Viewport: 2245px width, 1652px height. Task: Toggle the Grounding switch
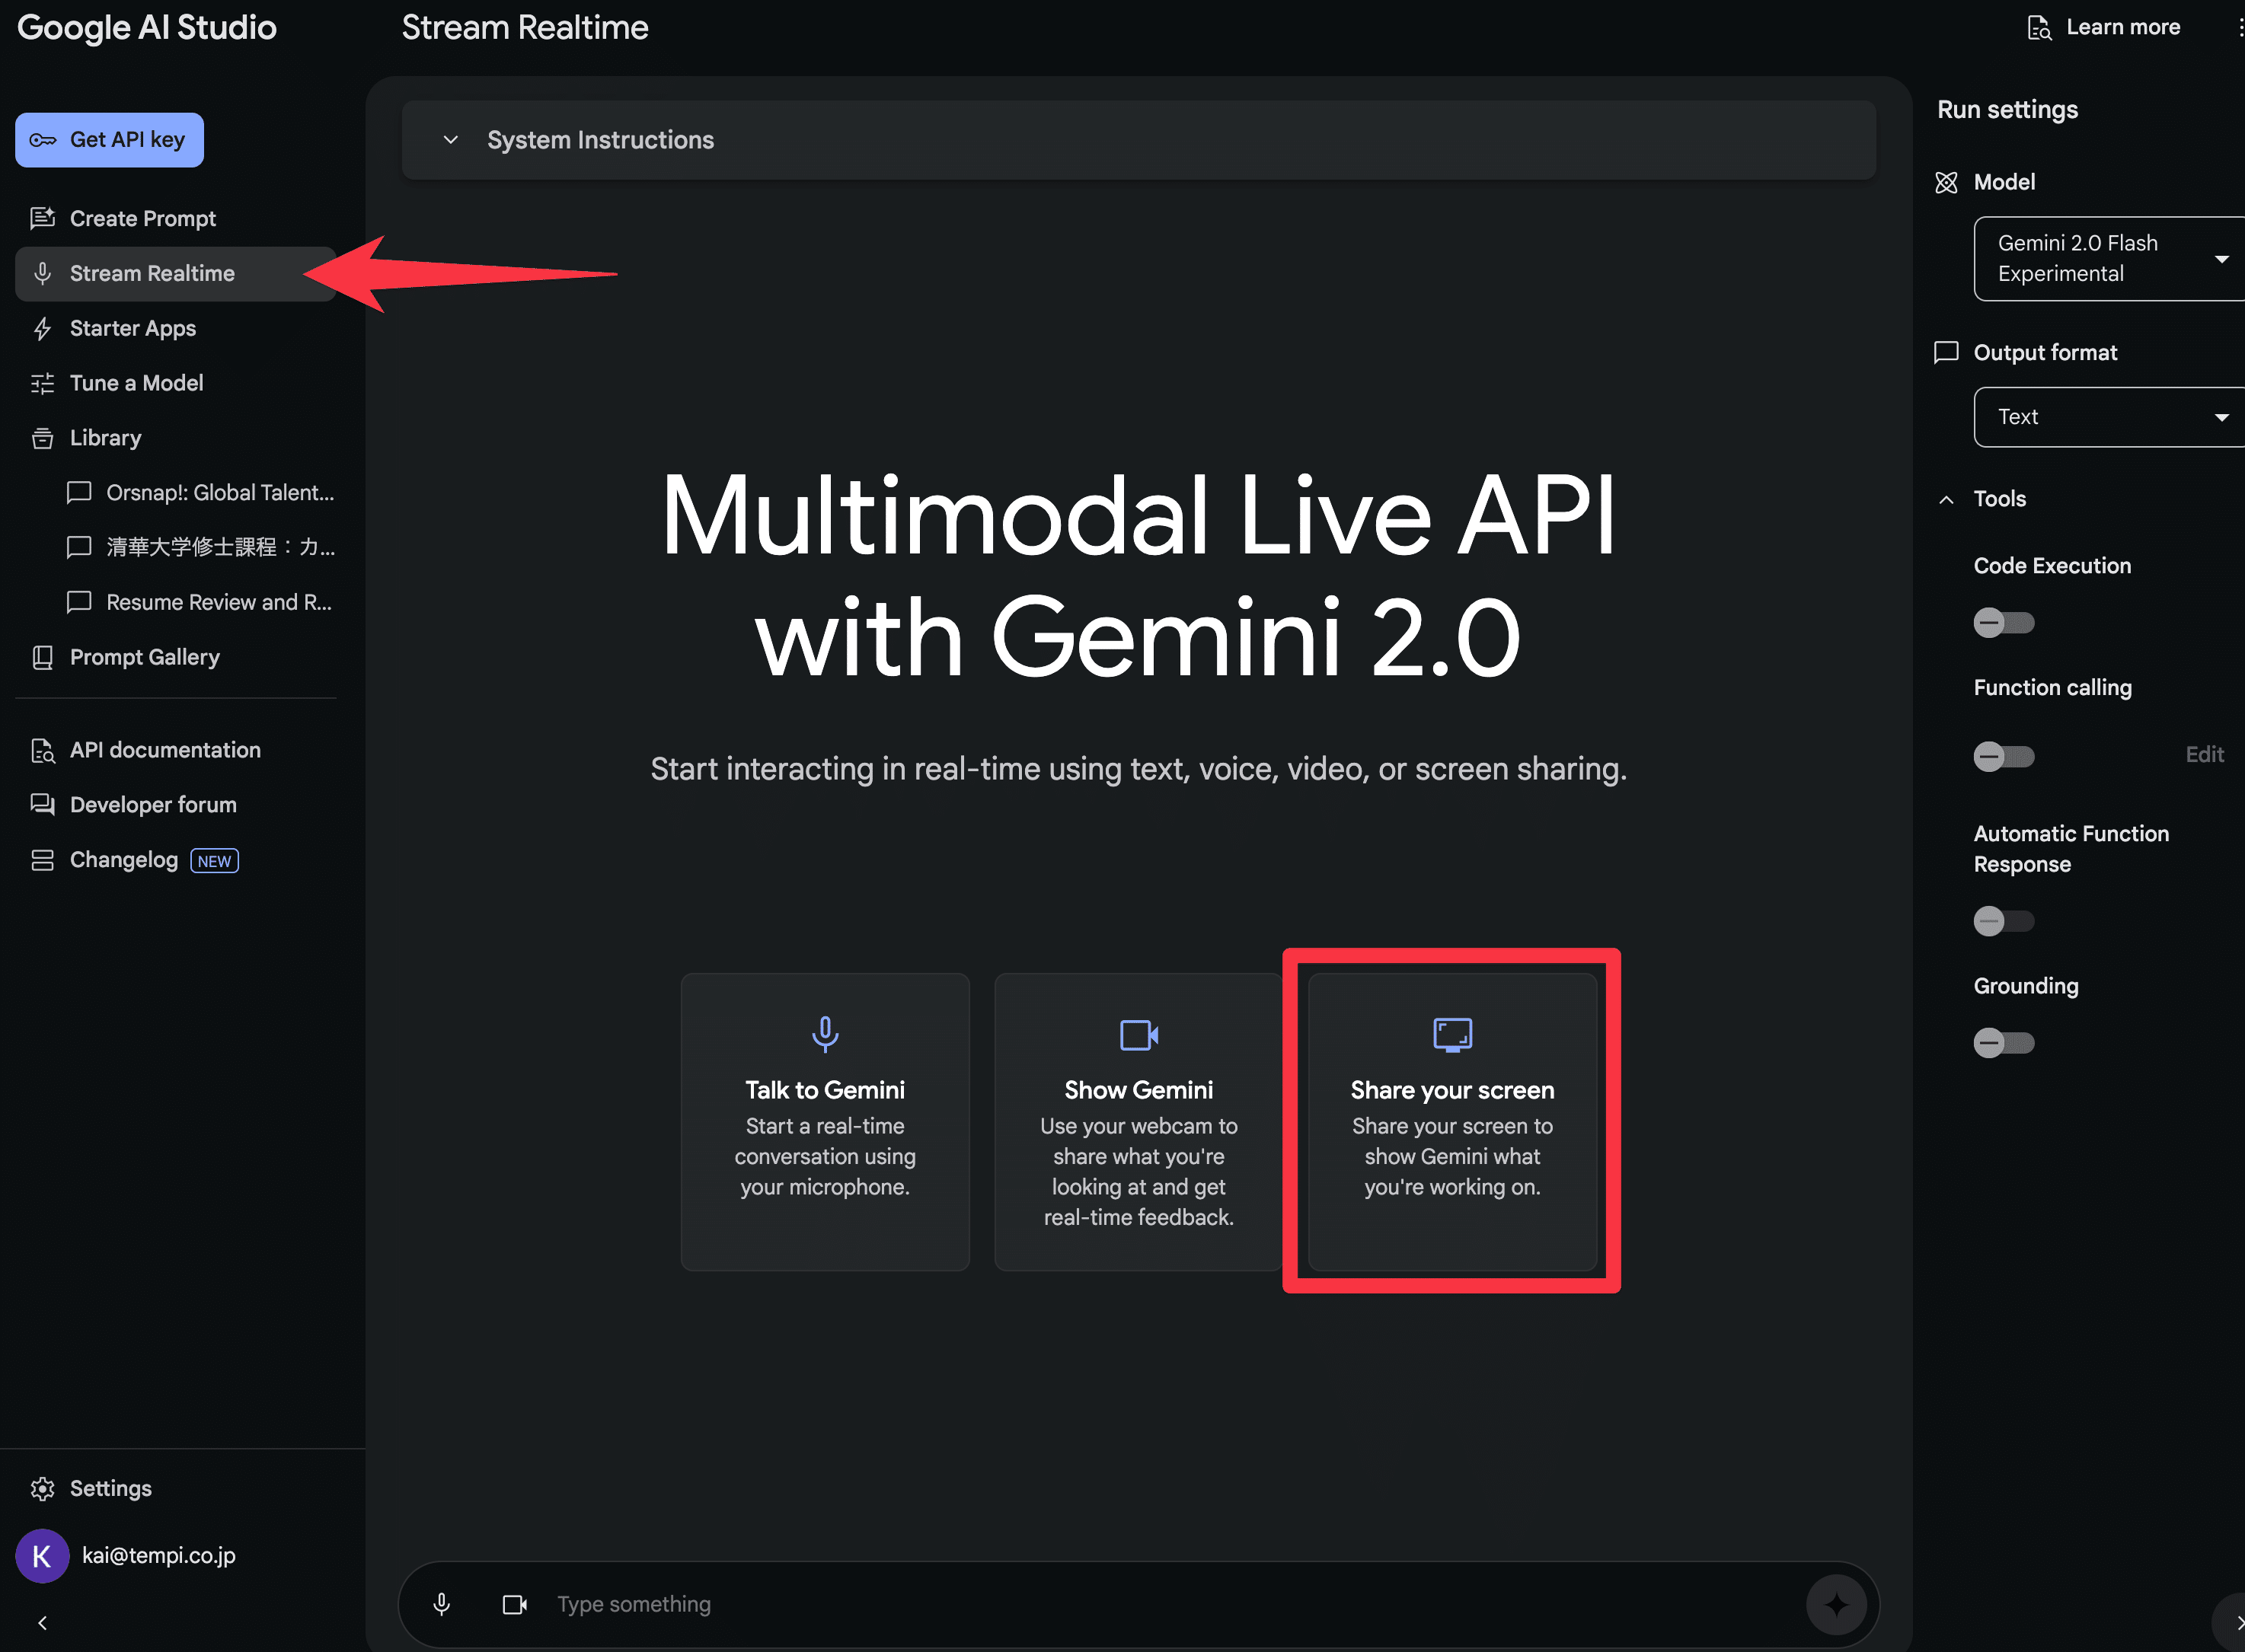pos(2003,1043)
